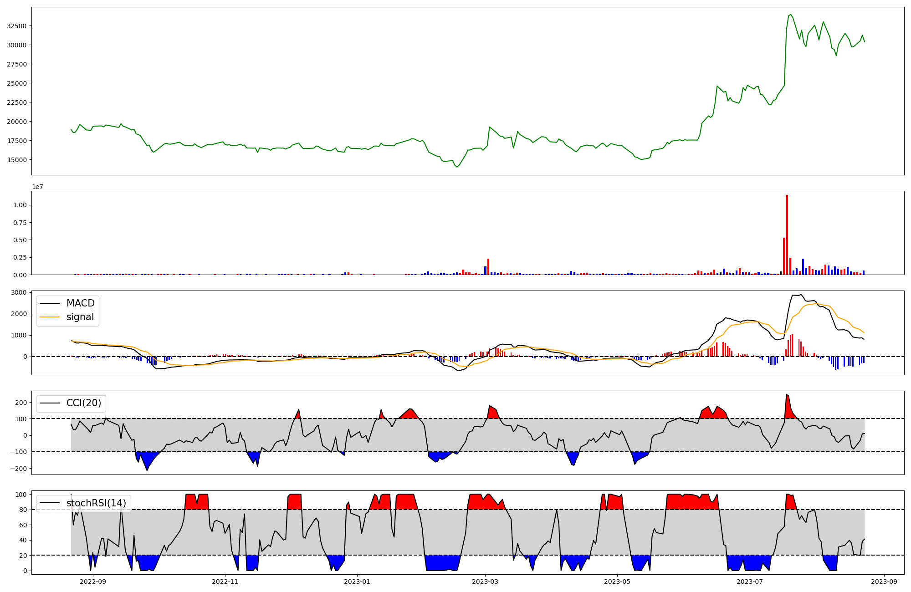Click the orange signal legend entry
This screenshot has height=592, width=911.
coord(80,317)
